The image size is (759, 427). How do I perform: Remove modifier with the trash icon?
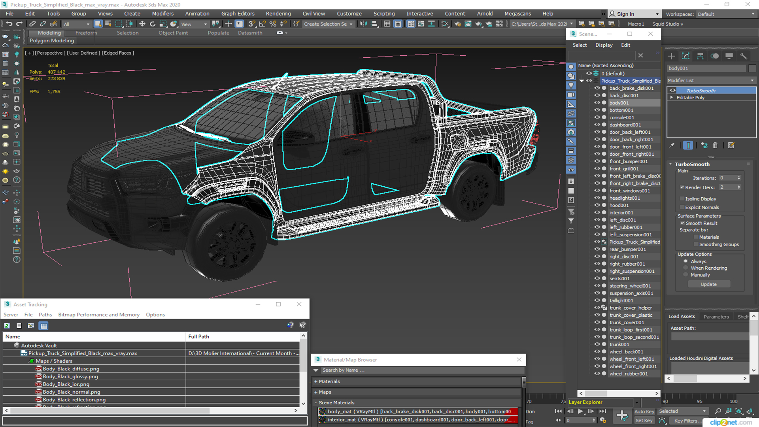(715, 145)
